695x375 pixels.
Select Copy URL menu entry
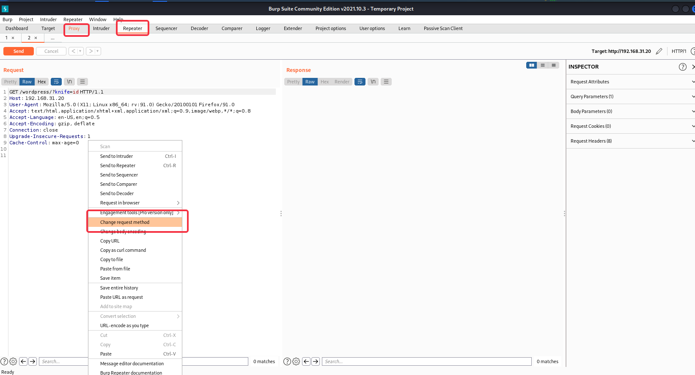pyautogui.click(x=135, y=241)
